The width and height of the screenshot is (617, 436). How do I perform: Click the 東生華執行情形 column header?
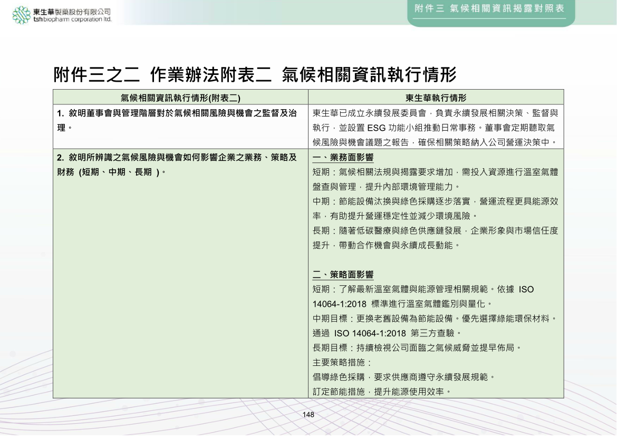point(436,98)
